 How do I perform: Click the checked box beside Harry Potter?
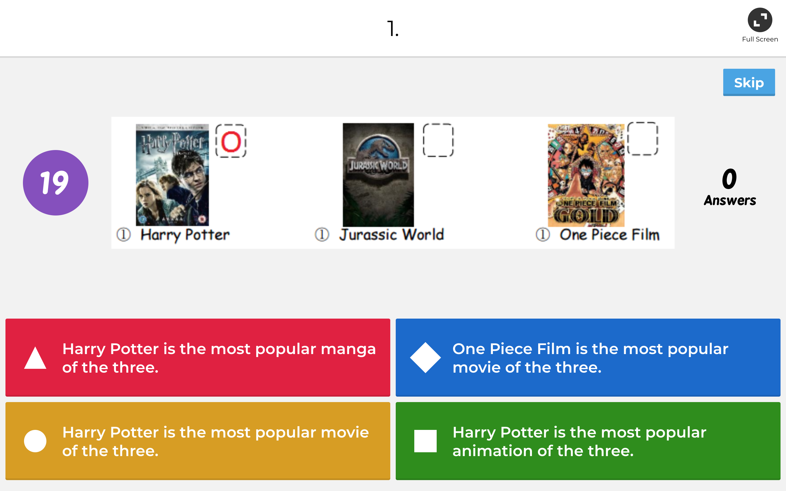coord(231,141)
